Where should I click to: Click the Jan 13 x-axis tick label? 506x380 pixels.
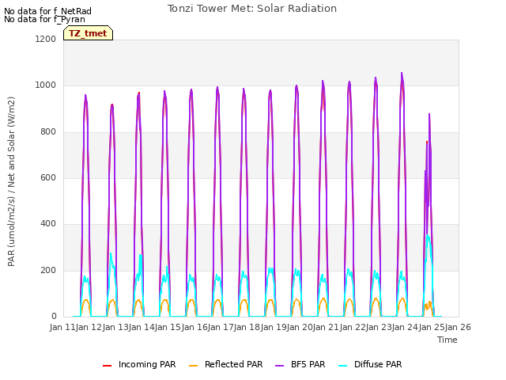(115, 327)
